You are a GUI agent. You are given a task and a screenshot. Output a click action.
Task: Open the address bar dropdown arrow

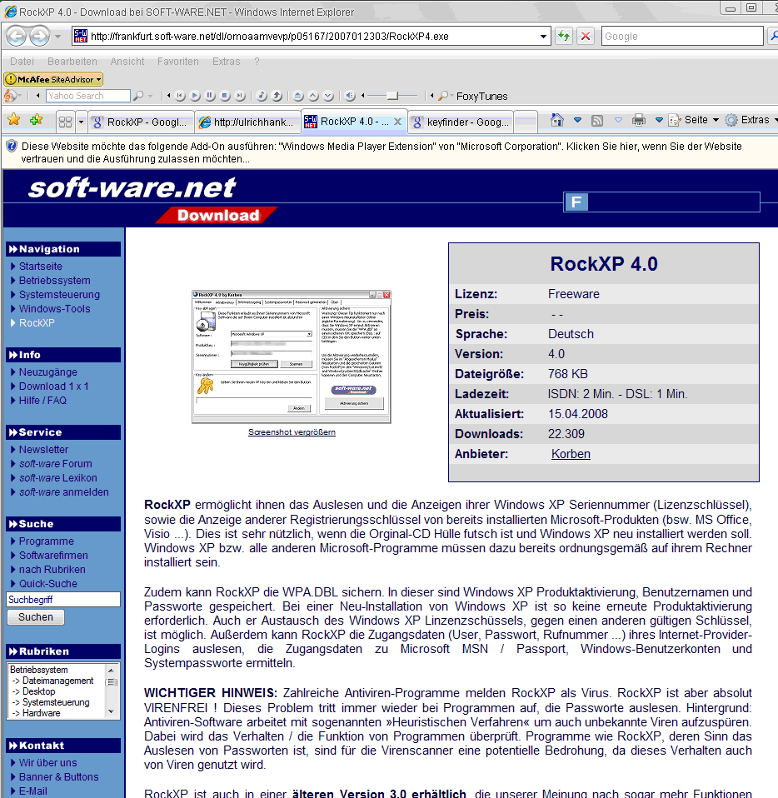pyautogui.click(x=543, y=37)
